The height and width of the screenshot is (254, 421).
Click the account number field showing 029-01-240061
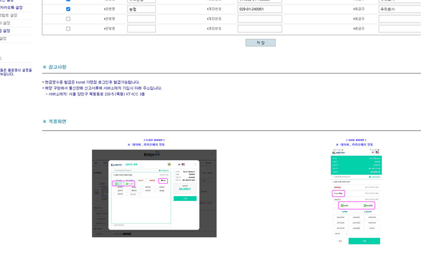(260, 9)
